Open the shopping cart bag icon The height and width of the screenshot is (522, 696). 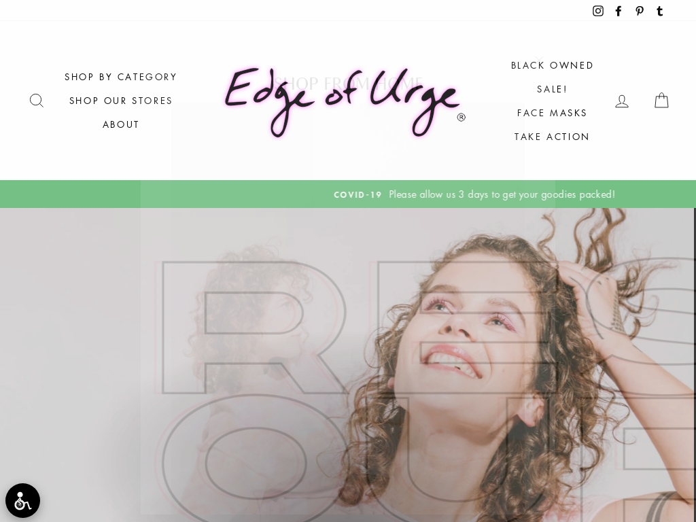coord(661,101)
